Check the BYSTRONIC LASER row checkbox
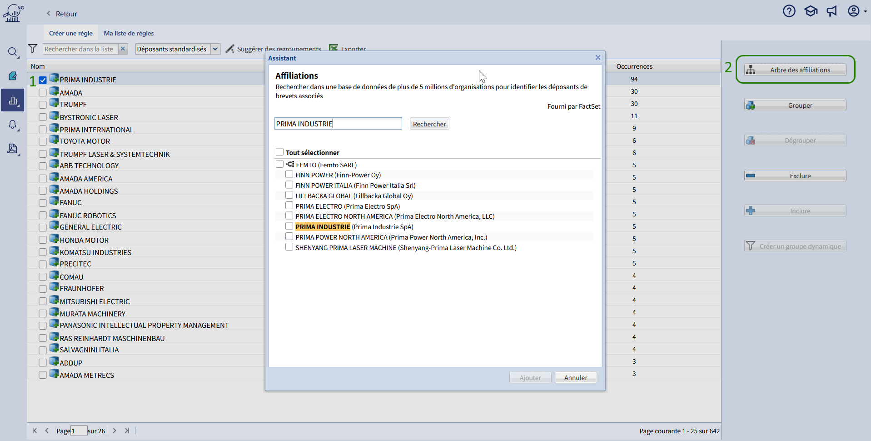 43,117
